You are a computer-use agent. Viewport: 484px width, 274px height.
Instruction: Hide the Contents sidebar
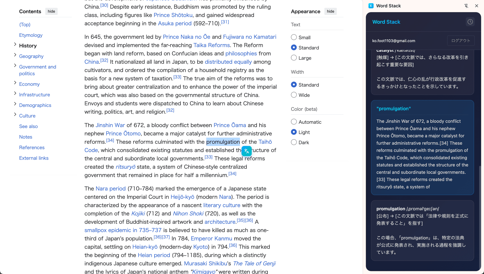(51, 11)
